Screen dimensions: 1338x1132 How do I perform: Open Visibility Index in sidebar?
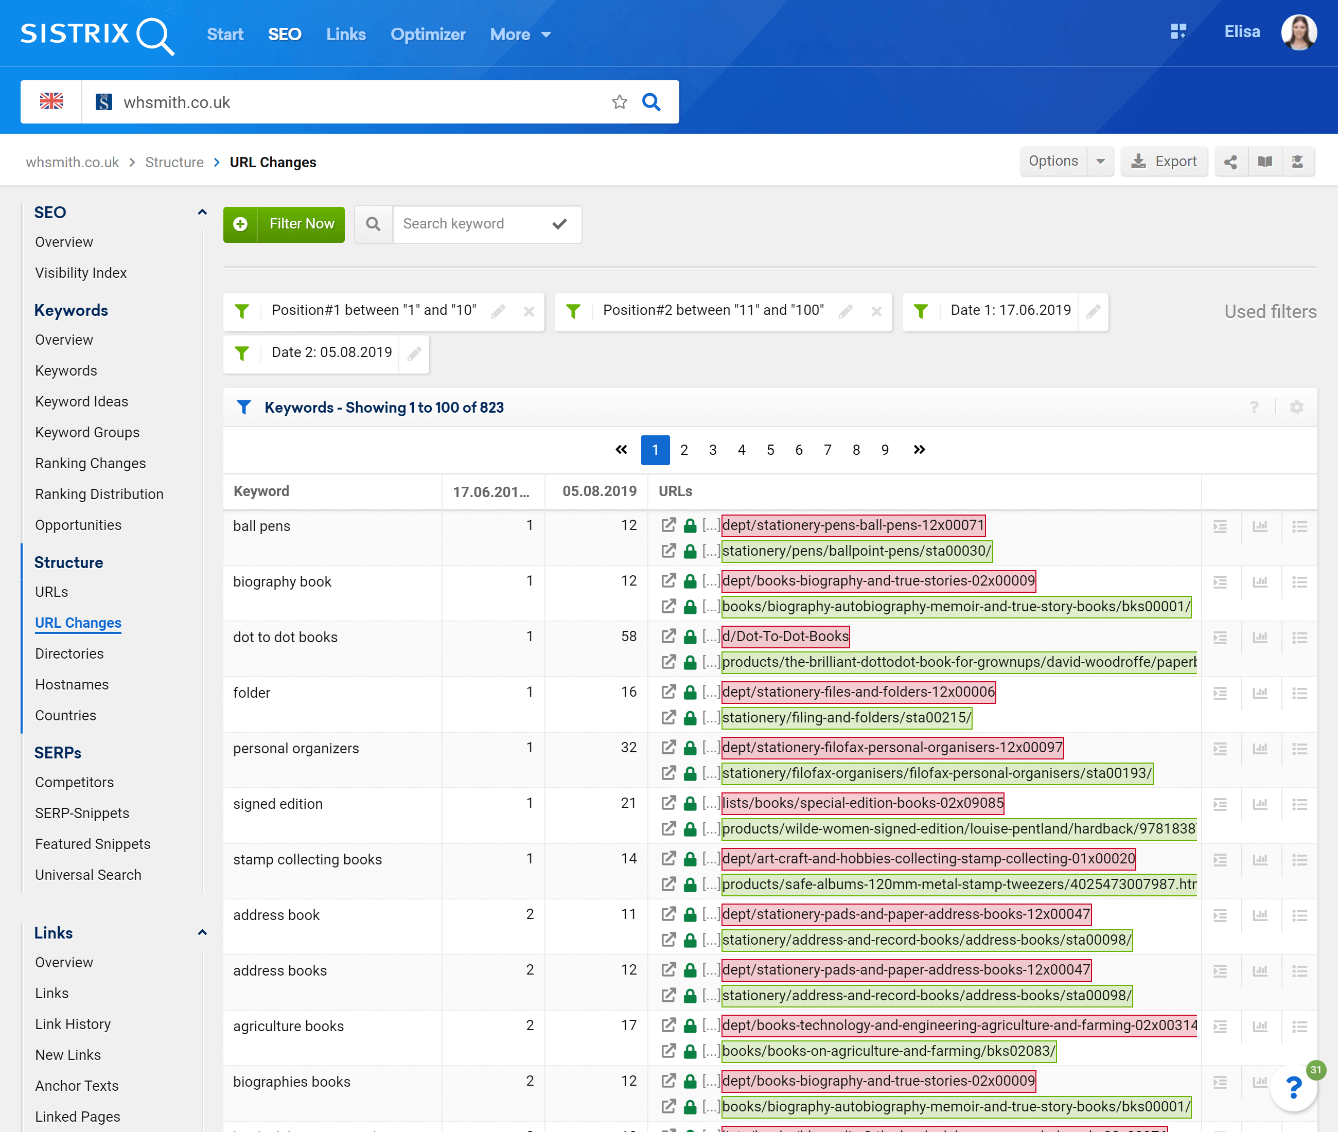(81, 273)
